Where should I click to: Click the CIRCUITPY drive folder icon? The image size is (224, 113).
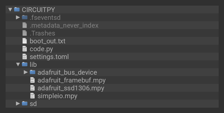(x=17, y=10)
